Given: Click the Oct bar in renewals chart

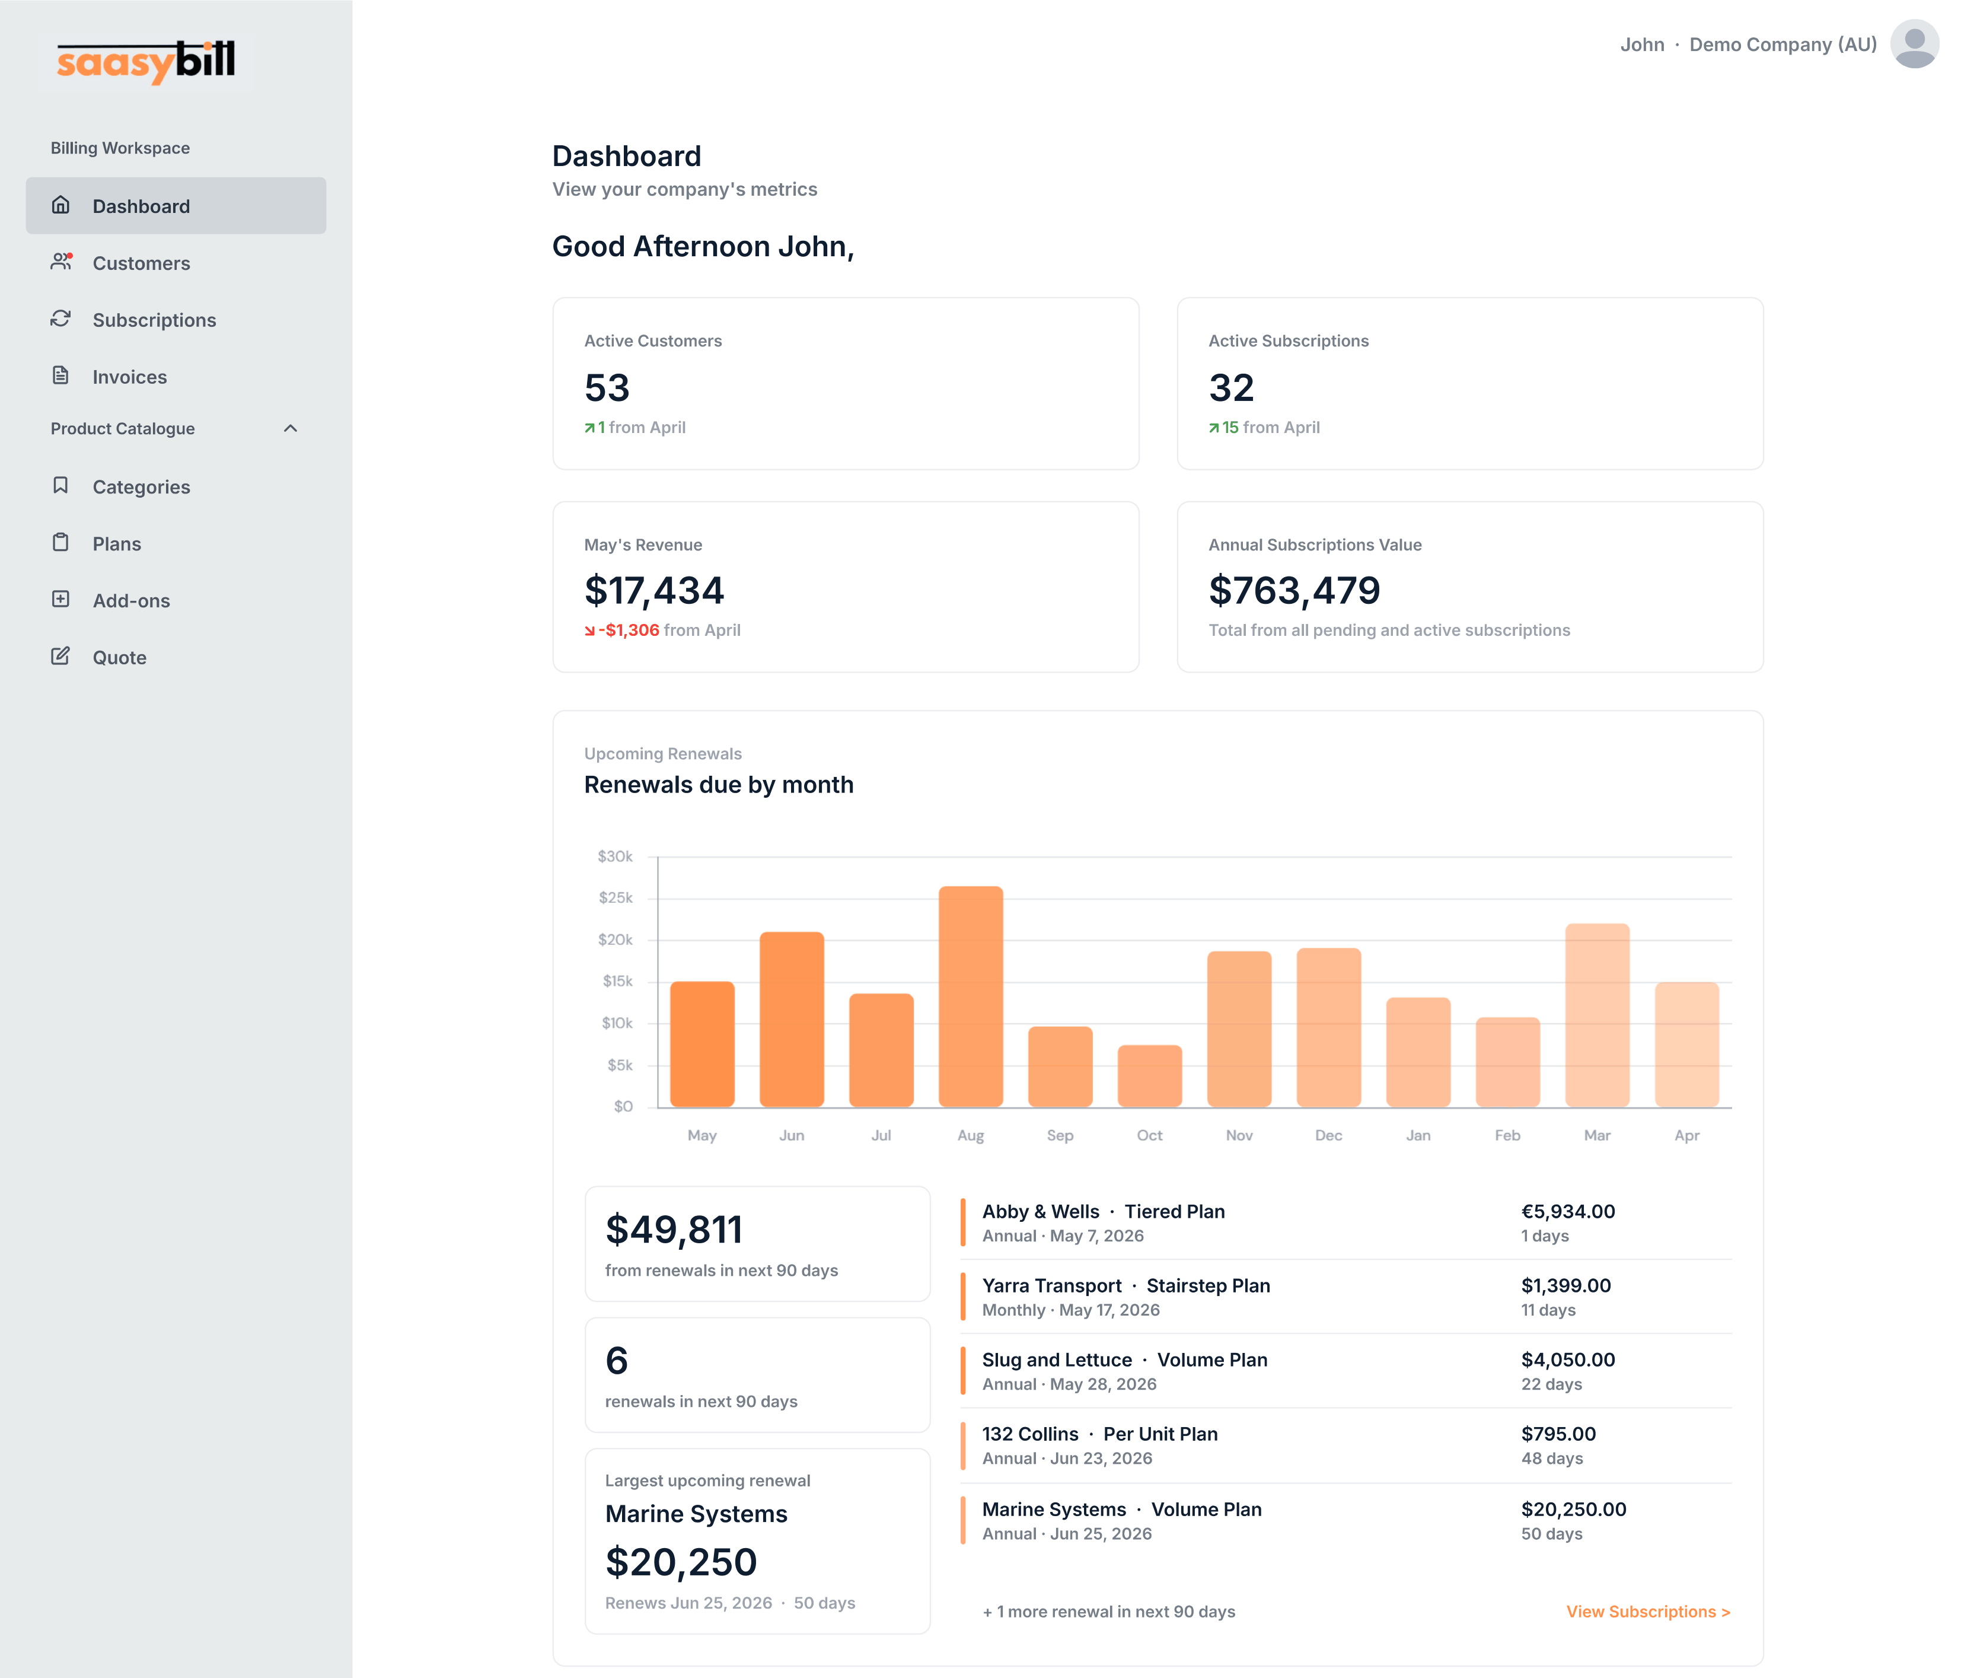Looking at the screenshot, I should click(x=1150, y=1076).
